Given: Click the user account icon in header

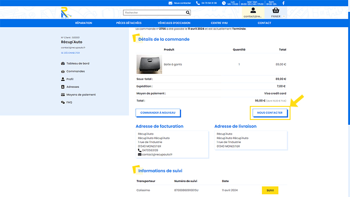Looking at the screenshot, I should 253,10.
